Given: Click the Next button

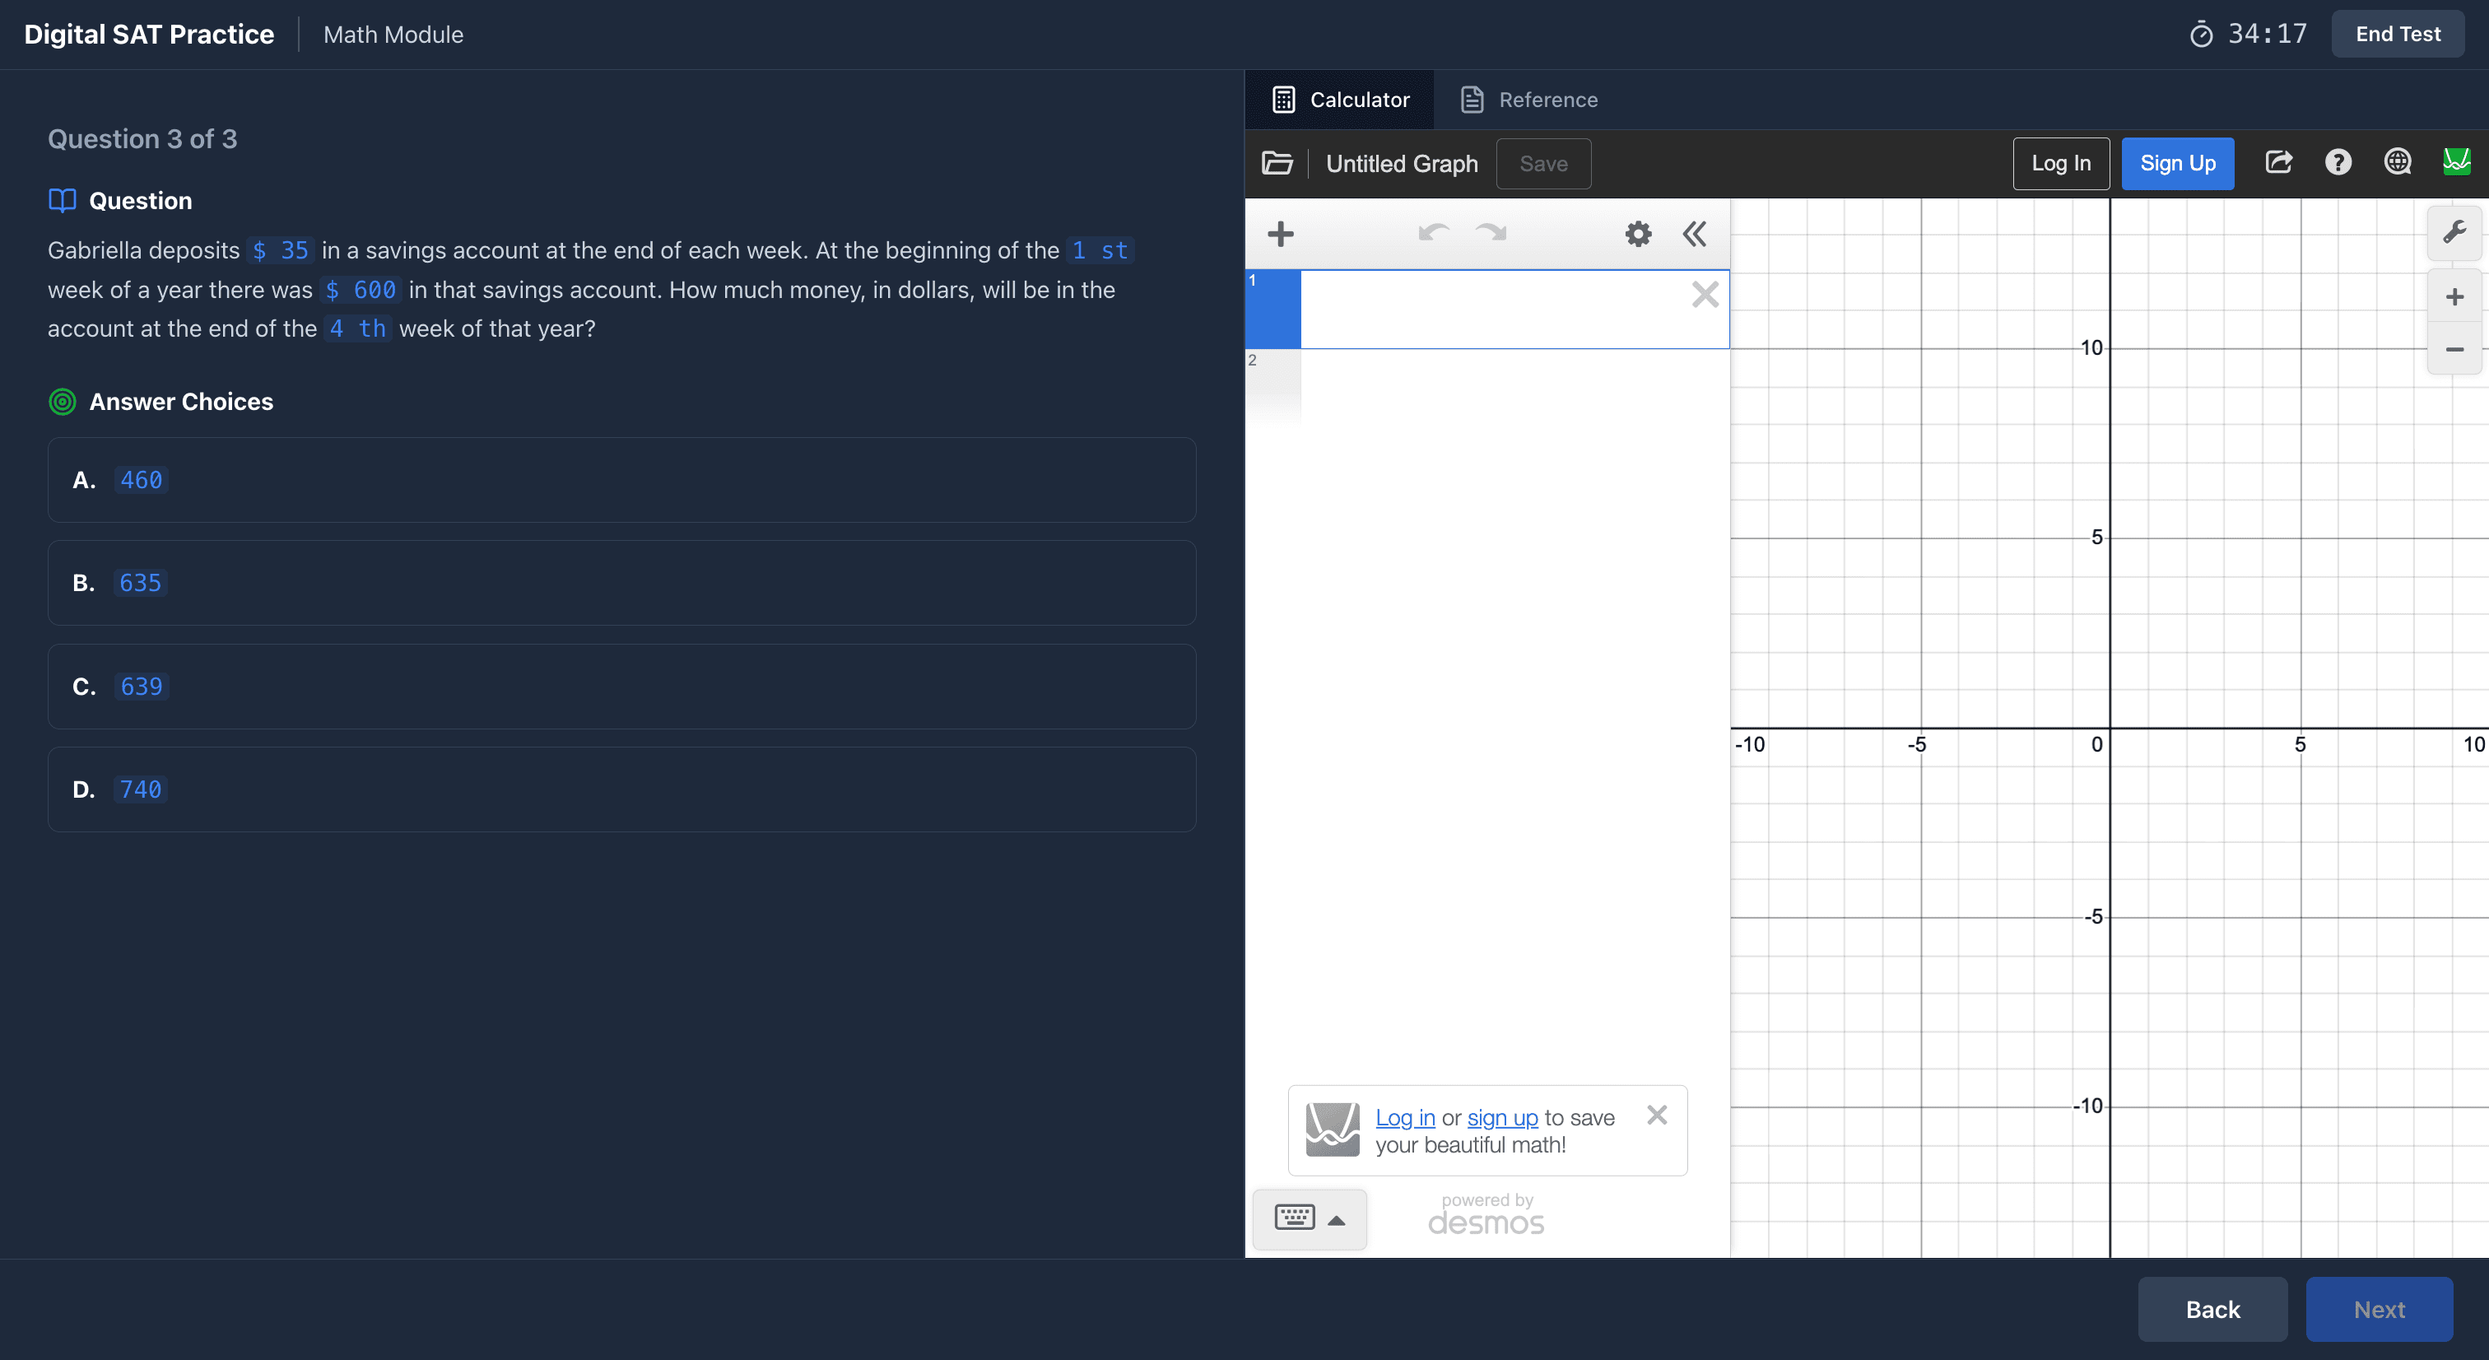Looking at the screenshot, I should pyautogui.click(x=2378, y=1309).
